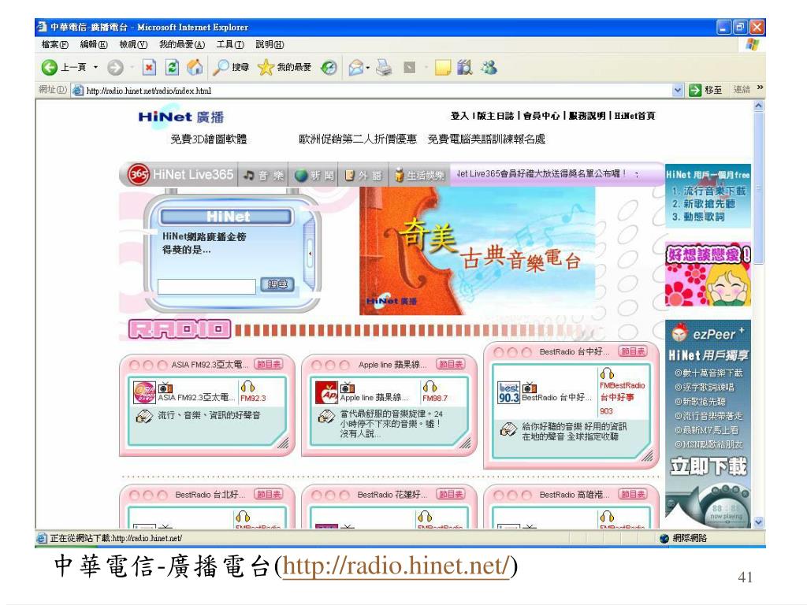807x605 pixels.
Task: Open the 會員中心 link
Action: tap(541, 116)
